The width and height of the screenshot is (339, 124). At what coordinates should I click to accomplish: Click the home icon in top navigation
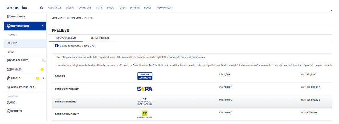tap(42, 8)
